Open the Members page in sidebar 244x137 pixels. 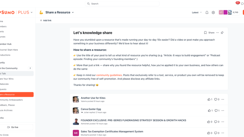click(x=3, y=27)
